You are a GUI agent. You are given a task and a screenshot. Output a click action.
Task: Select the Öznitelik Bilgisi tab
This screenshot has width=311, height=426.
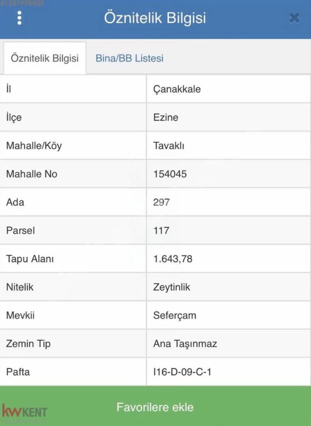tap(45, 59)
